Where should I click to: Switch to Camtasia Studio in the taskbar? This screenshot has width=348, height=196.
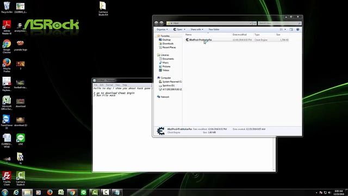(x=95, y=192)
